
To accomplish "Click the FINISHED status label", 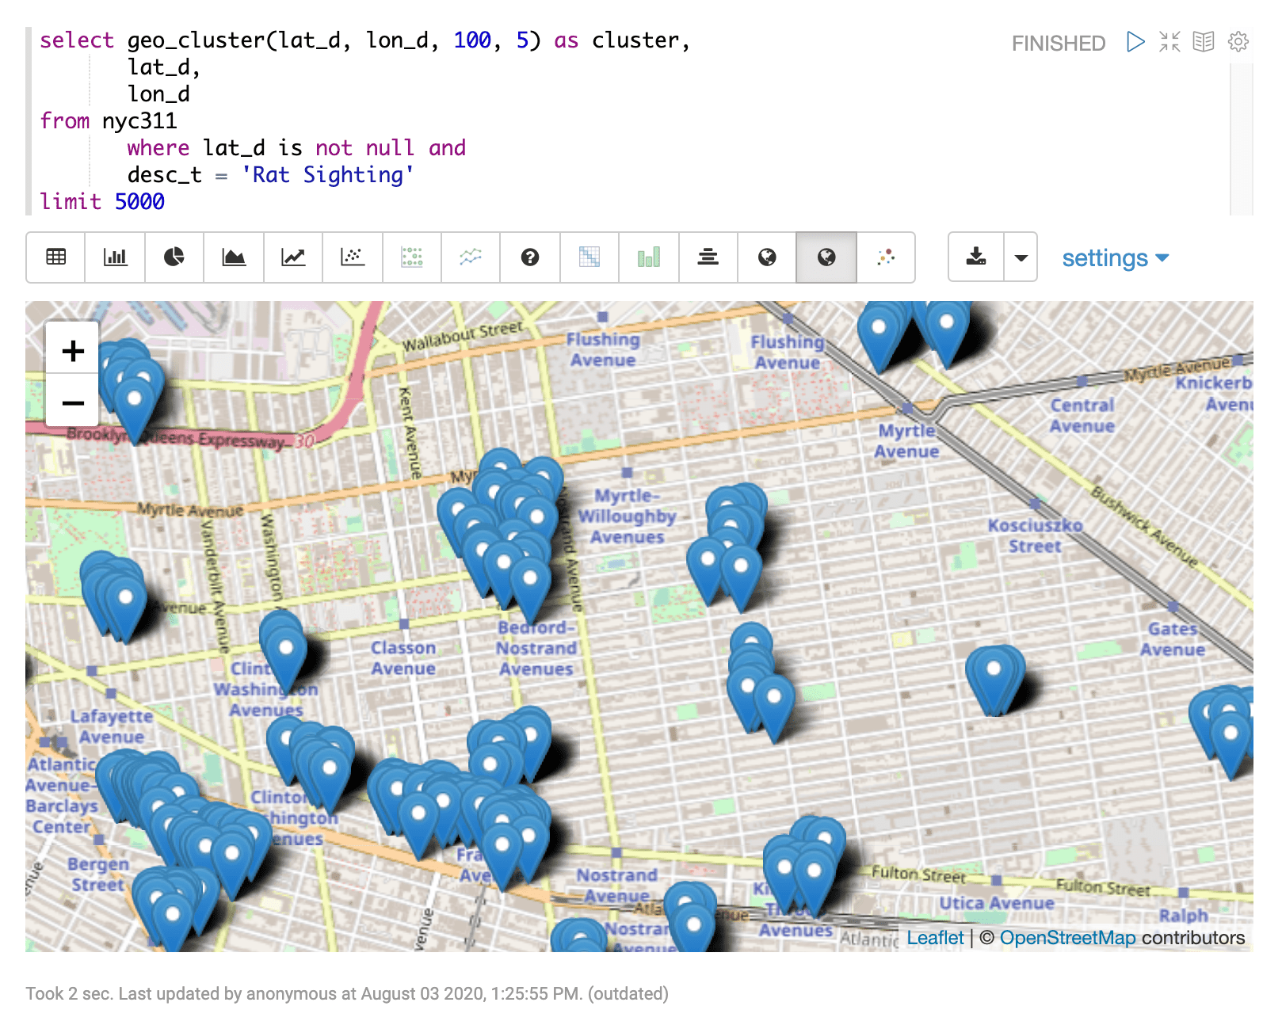I will click(1058, 44).
